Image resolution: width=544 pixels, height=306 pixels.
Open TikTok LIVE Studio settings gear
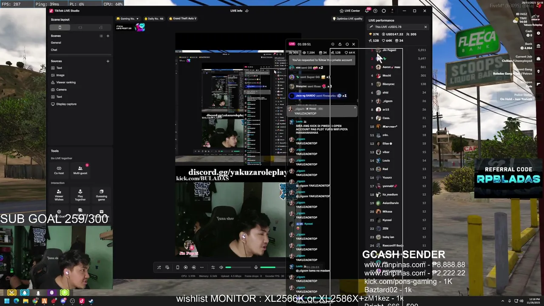coord(384,11)
